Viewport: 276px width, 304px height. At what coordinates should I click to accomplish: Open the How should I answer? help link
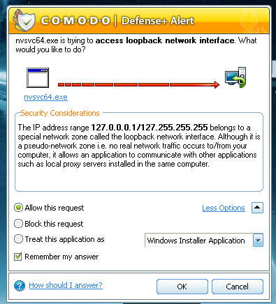(66, 285)
